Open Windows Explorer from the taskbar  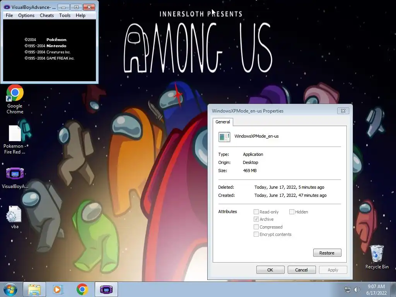tap(34, 289)
